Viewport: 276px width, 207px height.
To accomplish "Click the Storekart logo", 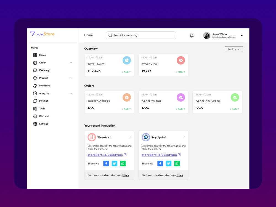I will coord(92,137).
